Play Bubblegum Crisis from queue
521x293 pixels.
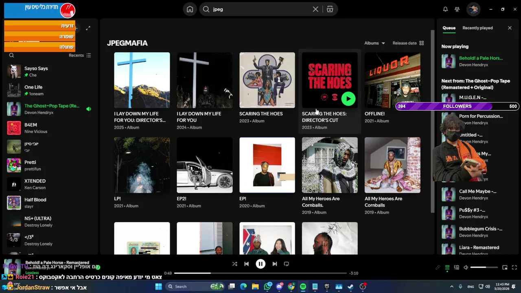pos(477,232)
